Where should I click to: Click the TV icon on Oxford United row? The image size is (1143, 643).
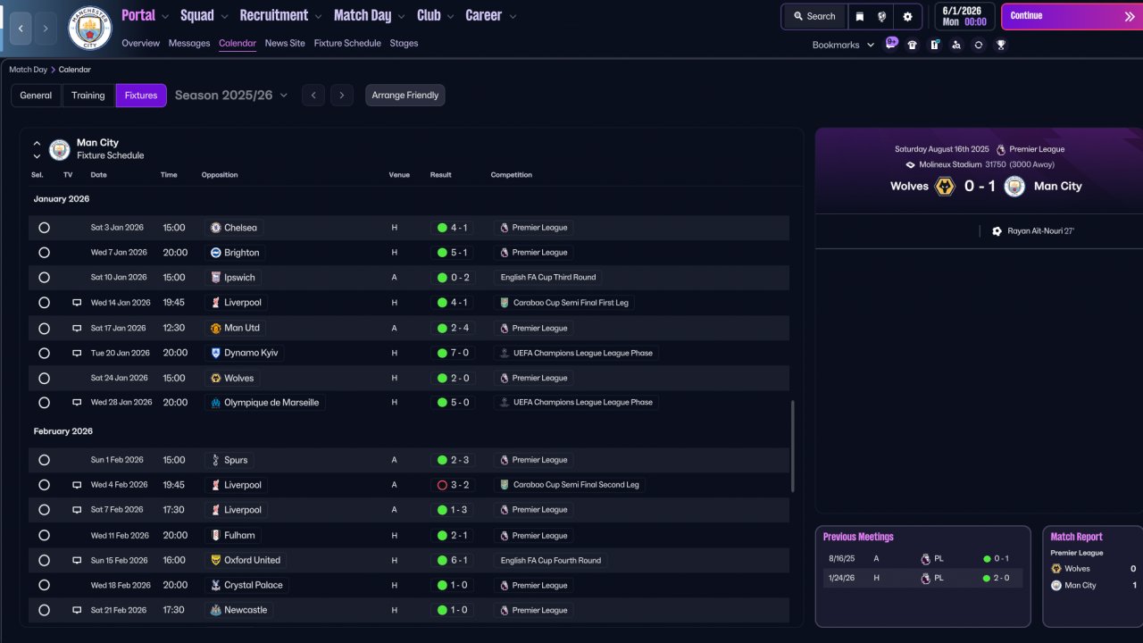[x=77, y=560]
